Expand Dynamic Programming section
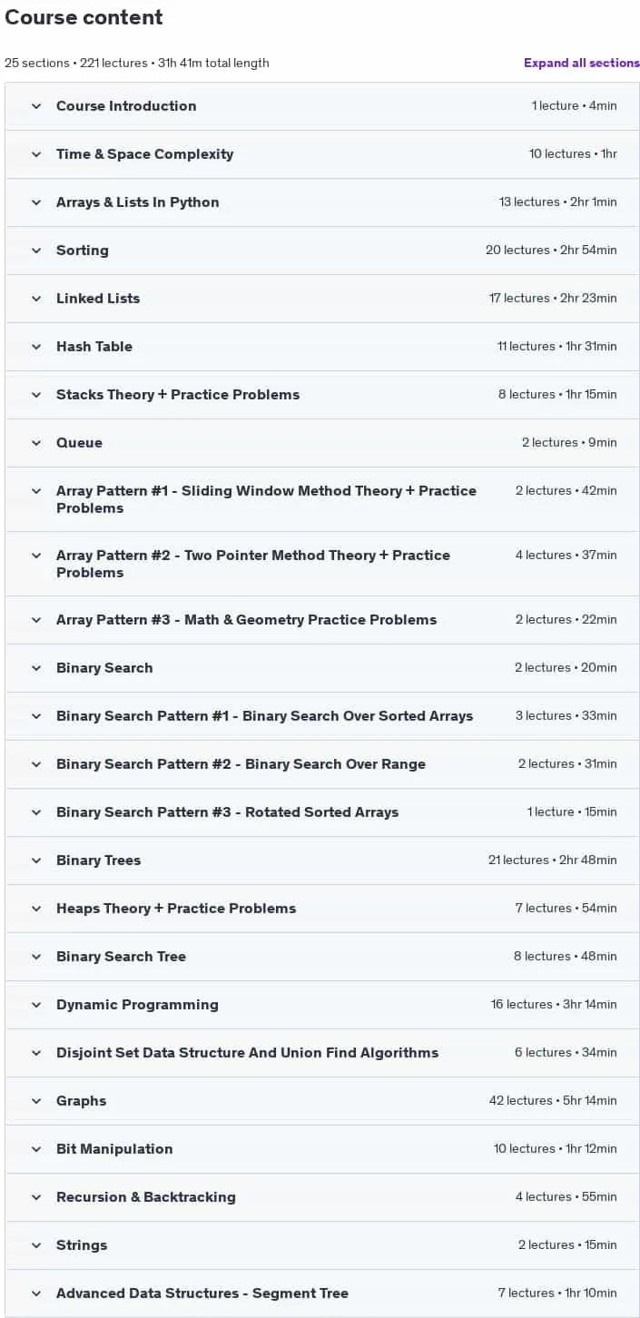The width and height of the screenshot is (640, 1318). click(322, 1005)
